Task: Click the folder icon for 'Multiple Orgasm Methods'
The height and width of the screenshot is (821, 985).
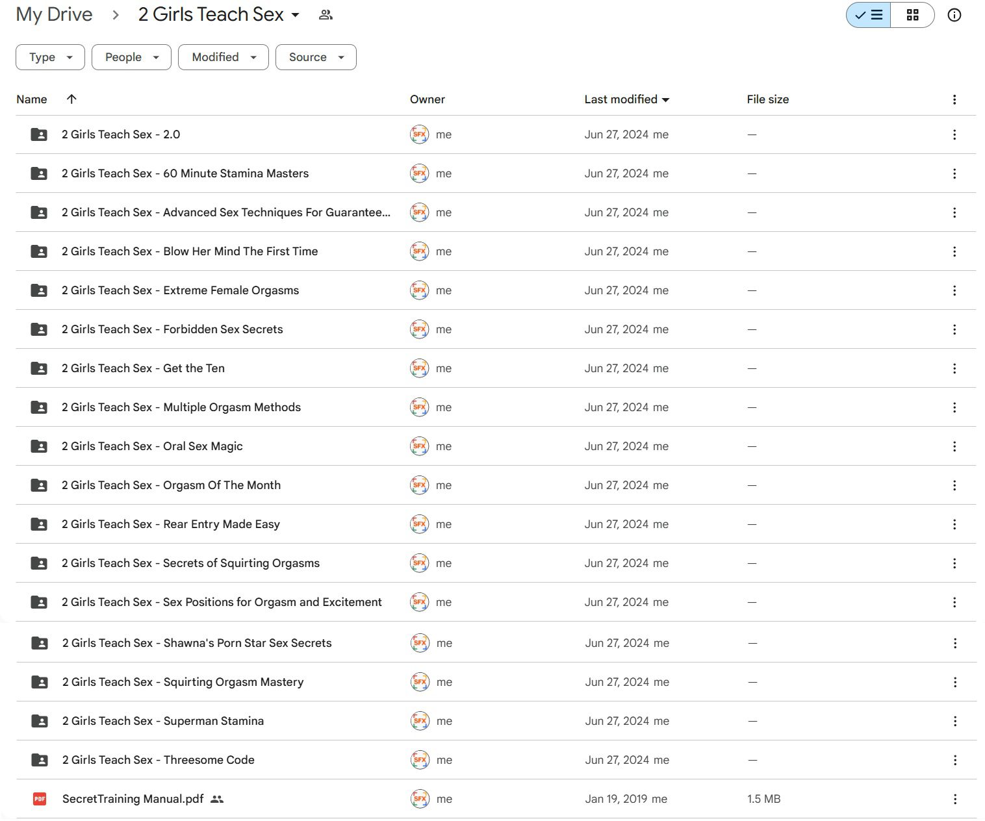Action: tap(39, 407)
